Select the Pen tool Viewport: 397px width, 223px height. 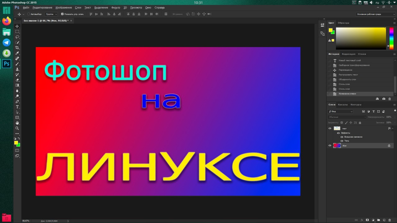tap(17, 102)
